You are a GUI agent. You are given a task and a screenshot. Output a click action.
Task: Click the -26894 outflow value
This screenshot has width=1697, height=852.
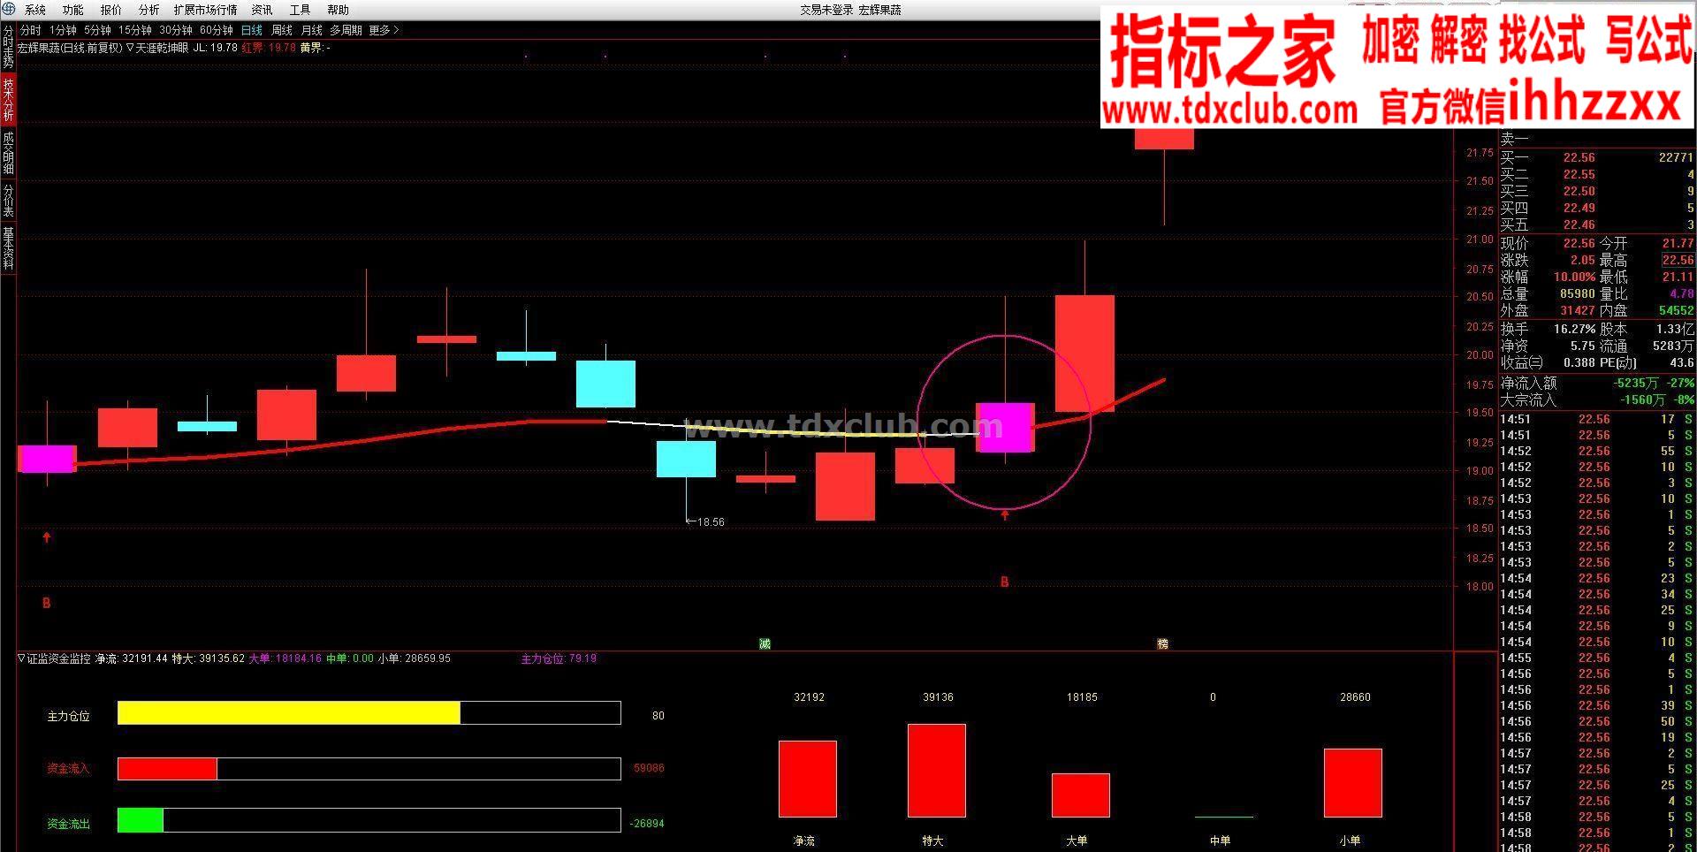(647, 824)
